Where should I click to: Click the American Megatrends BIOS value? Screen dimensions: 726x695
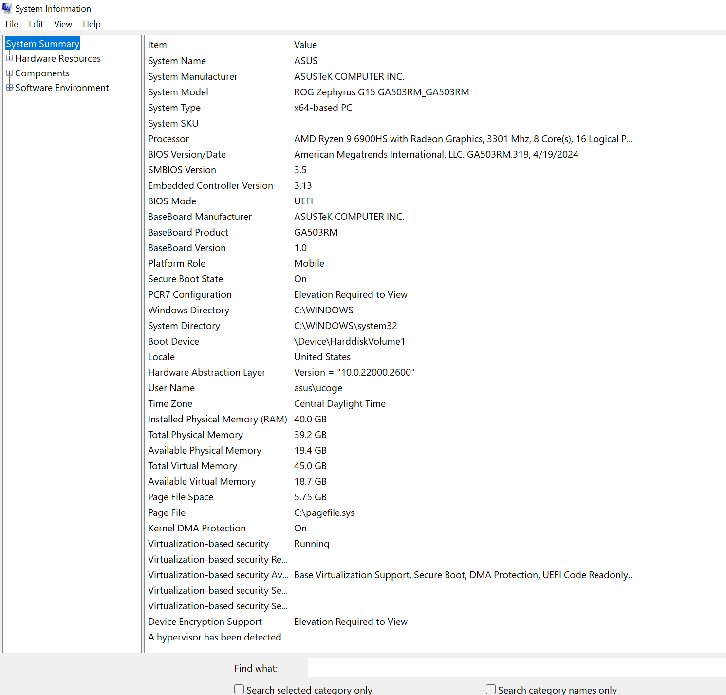point(436,154)
